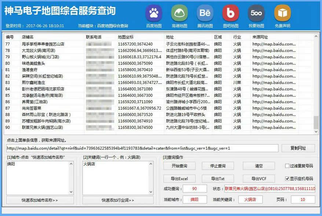This screenshot has width=322, height=216.
Task: Click address cell 跃进北路19号平政桥头
Action: coord(186,114)
